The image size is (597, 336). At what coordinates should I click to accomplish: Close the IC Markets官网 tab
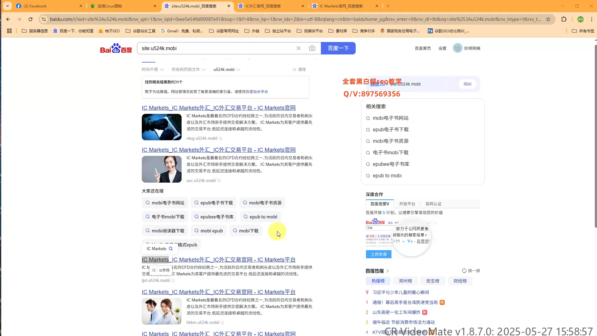click(377, 6)
